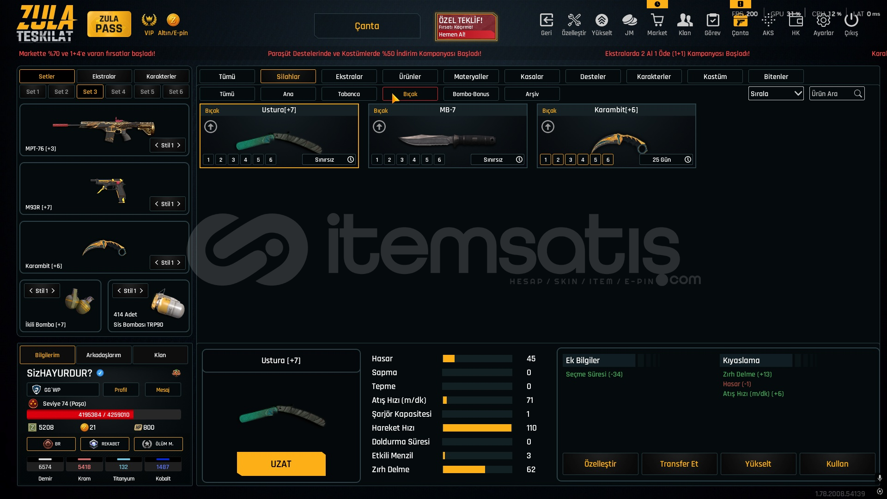Select the Bomba-Bonus filter tab

click(x=471, y=94)
